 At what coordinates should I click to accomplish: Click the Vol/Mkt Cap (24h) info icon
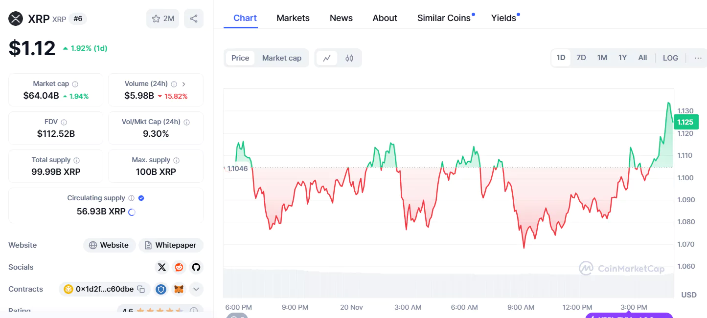[x=186, y=122]
